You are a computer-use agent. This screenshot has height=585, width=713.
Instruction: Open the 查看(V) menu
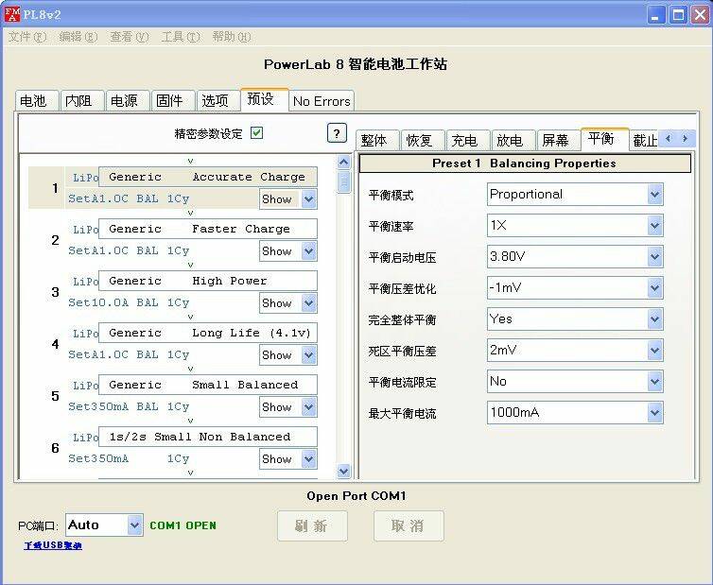point(130,37)
